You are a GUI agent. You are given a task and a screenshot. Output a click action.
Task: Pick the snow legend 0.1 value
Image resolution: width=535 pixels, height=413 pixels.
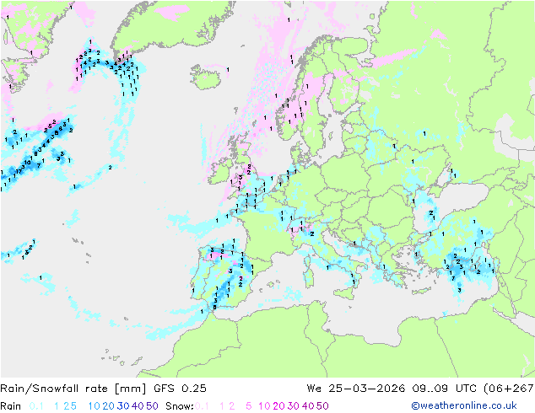click(x=202, y=406)
